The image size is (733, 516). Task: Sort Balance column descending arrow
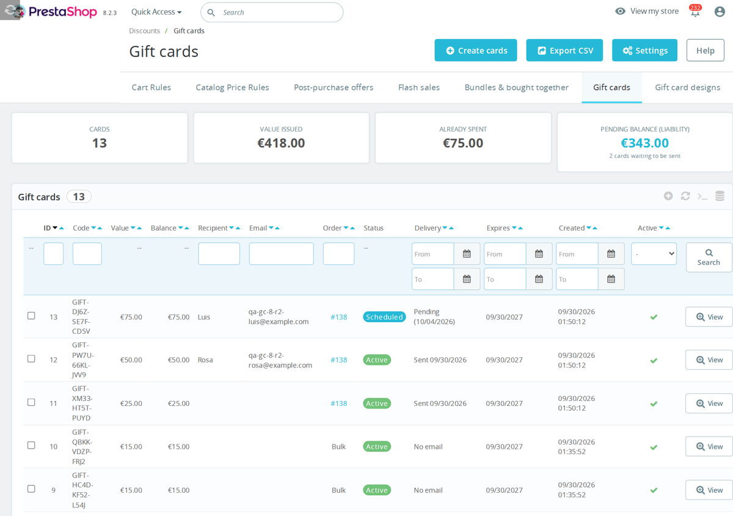coord(180,228)
